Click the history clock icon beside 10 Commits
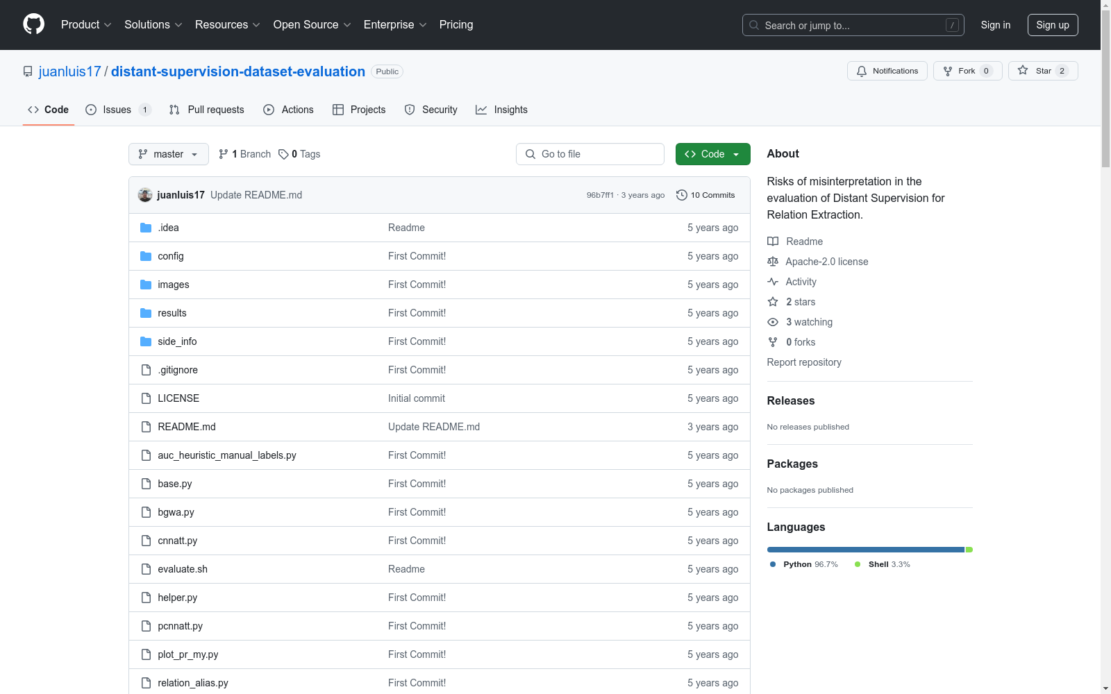 (682, 195)
